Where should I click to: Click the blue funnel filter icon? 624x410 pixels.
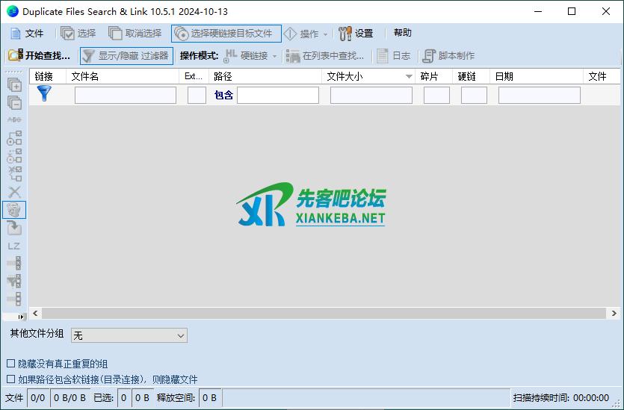click(x=44, y=94)
